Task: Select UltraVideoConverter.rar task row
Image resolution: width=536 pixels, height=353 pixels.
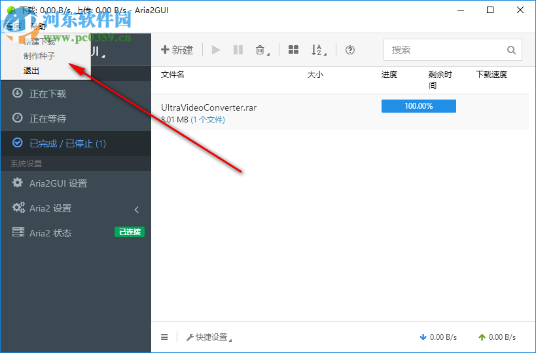Action: [x=340, y=113]
